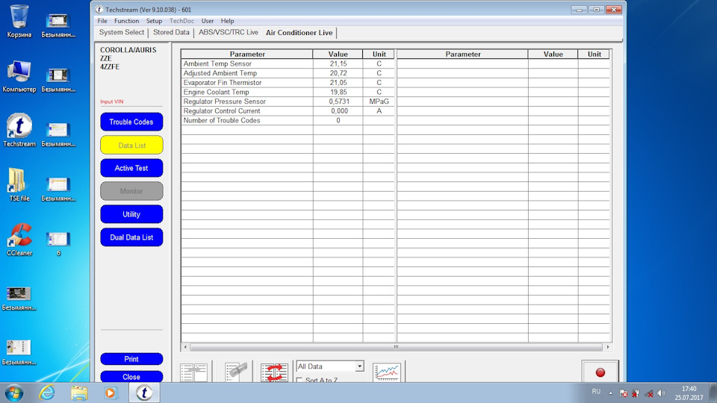717x403 pixels.
Task: Open Безымянн image below CCleaner shortcut
Action: pyautogui.click(x=19, y=299)
